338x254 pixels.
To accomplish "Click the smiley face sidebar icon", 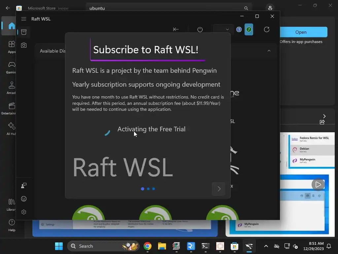I will point(24,199).
